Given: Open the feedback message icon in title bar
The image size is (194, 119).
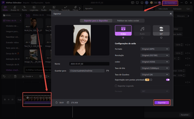Looking at the screenshot, I should pyautogui.click(x=137, y=3).
